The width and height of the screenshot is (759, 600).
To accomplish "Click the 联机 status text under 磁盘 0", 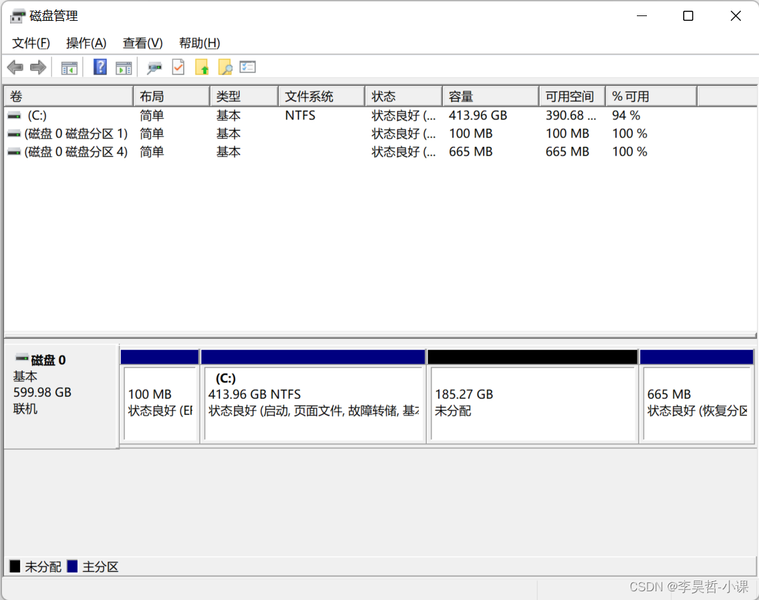I will click(26, 409).
